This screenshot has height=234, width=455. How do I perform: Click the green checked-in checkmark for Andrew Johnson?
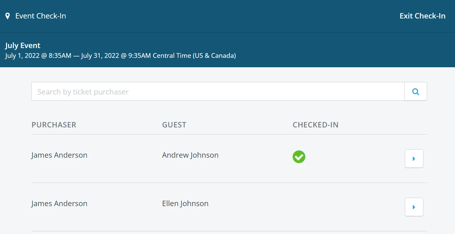299,157
